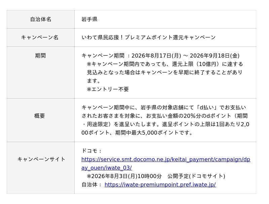Click the ドコモ： label

tap(92, 151)
